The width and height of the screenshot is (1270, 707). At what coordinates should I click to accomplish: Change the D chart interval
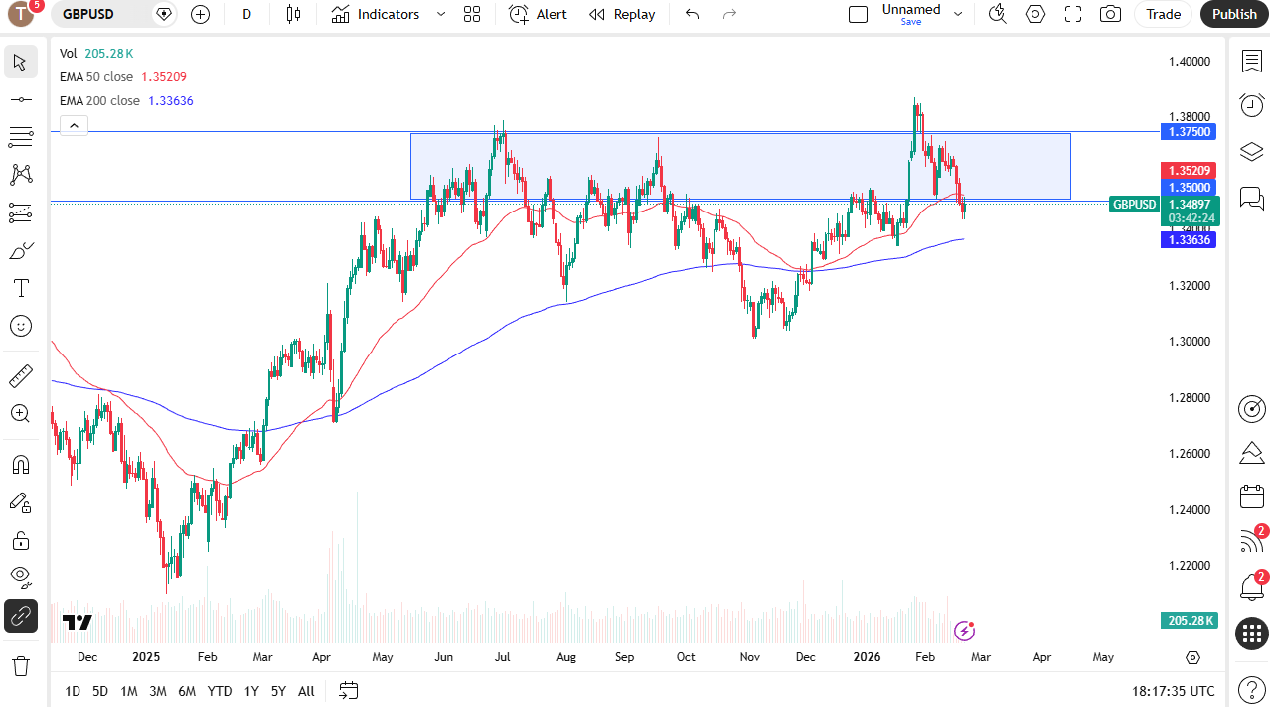click(247, 14)
